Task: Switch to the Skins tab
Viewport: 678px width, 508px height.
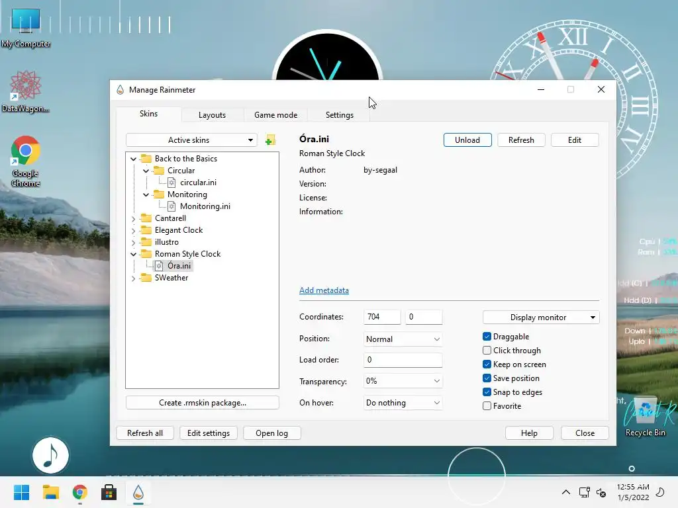Action: coord(148,114)
